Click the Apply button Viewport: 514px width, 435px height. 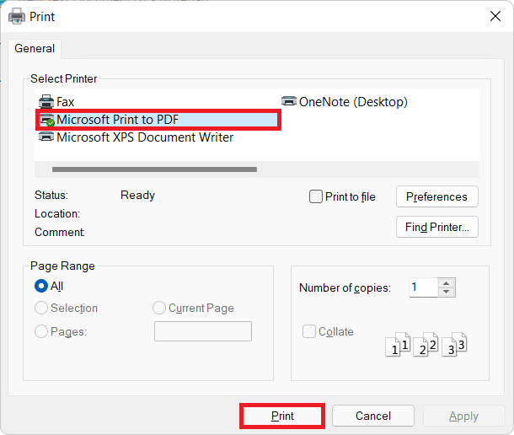[x=463, y=416]
